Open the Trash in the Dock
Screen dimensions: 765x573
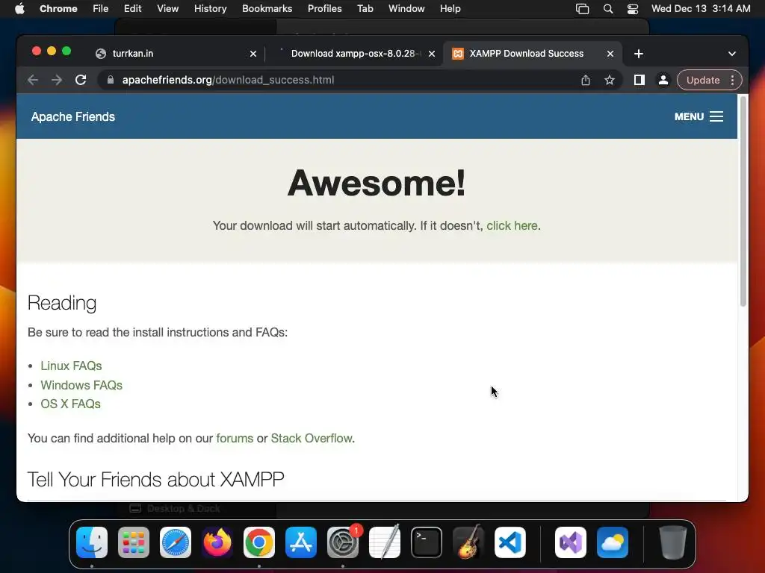(673, 542)
